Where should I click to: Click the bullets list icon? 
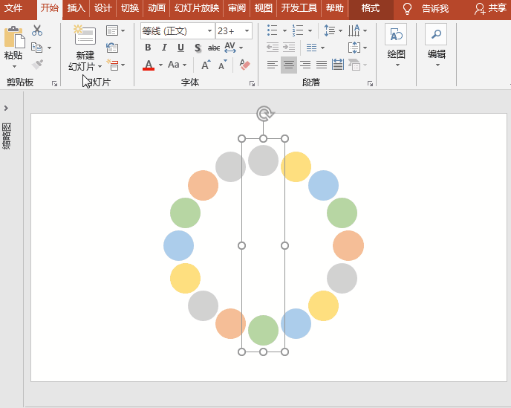coord(272,30)
